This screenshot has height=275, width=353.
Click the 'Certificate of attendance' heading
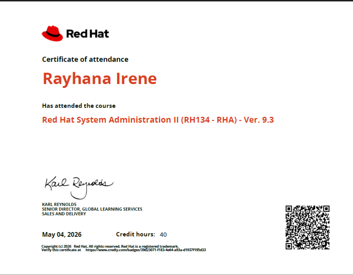85,59
